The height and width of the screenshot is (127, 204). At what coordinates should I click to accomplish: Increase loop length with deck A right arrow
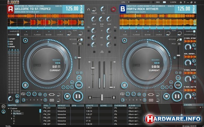pos(45,100)
